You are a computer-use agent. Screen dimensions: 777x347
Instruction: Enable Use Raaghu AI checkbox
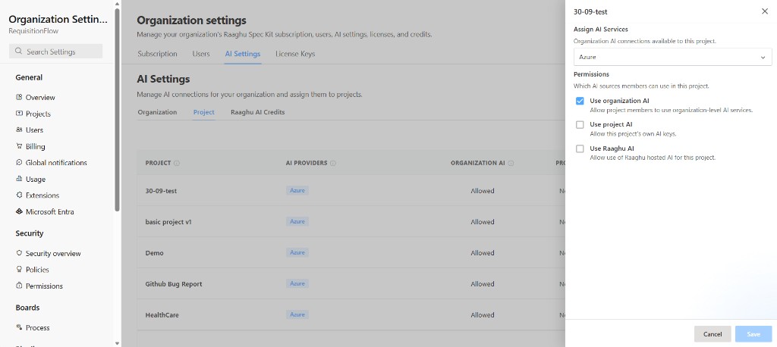(580, 148)
